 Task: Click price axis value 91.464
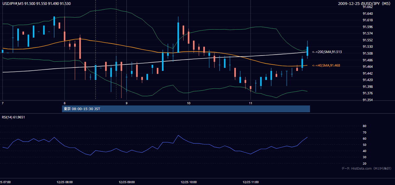367,67
